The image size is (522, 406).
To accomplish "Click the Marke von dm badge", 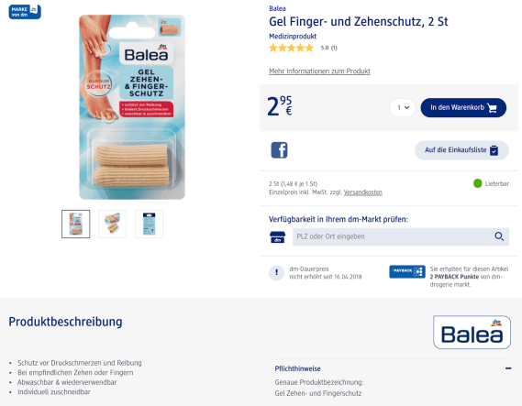I will [x=25, y=12].
